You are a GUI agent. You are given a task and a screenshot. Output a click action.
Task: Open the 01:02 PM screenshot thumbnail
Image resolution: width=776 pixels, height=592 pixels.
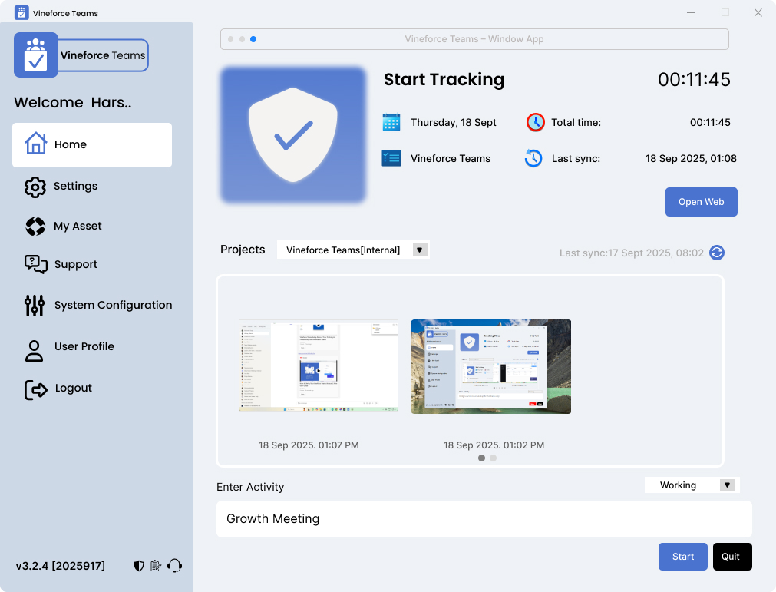491,367
